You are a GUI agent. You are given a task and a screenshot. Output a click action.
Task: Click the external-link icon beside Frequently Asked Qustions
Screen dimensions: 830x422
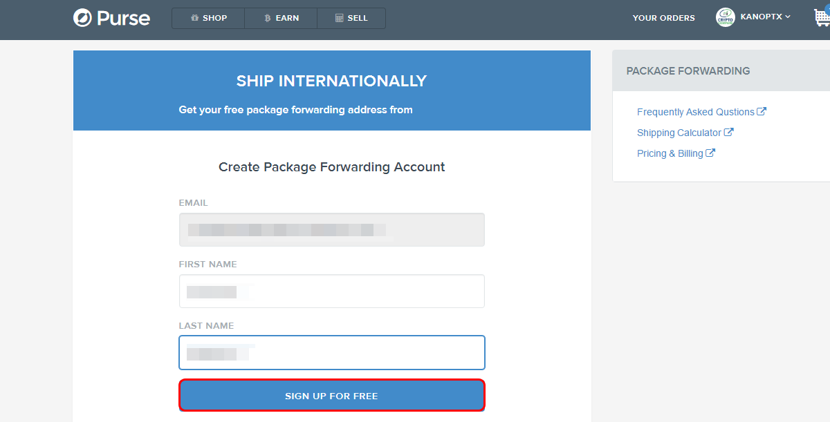[762, 111]
